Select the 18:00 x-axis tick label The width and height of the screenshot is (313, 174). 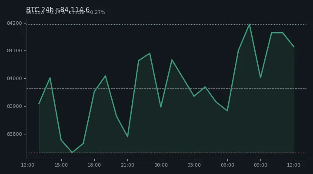click(94, 165)
